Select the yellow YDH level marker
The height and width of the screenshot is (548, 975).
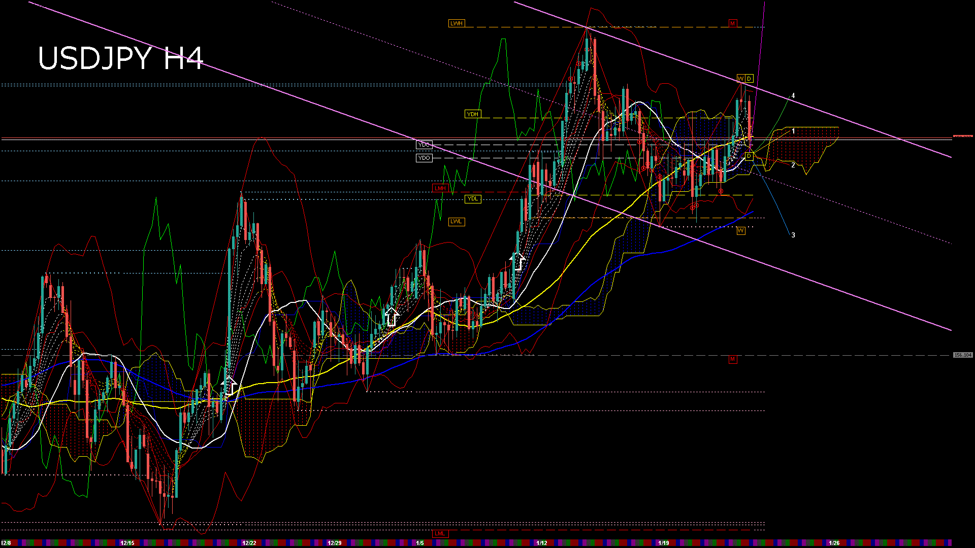tap(473, 114)
